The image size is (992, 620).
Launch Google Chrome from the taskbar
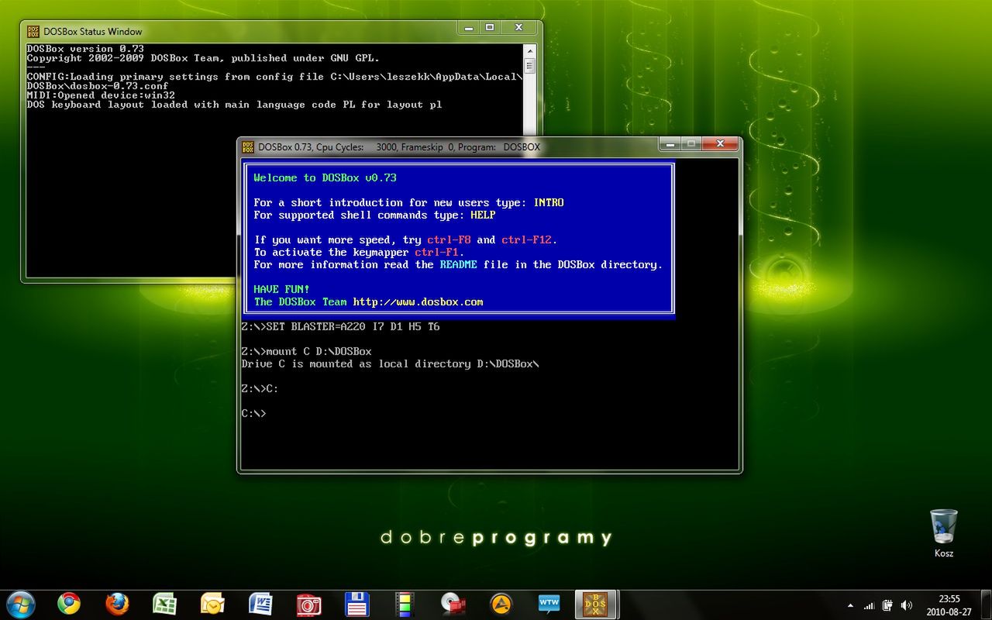coord(69,604)
